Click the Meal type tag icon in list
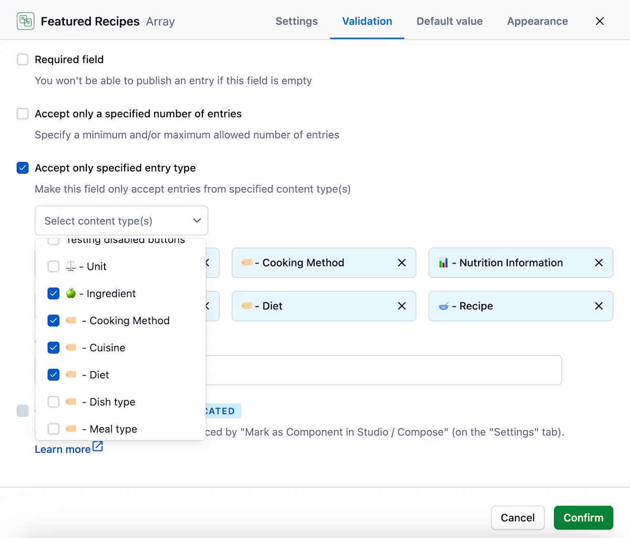The height and width of the screenshot is (538, 630). click(x=71, y=428)
